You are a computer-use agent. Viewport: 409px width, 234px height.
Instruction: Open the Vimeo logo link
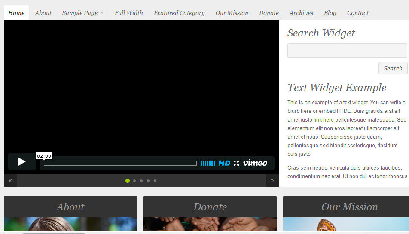[x=255, y=163]
